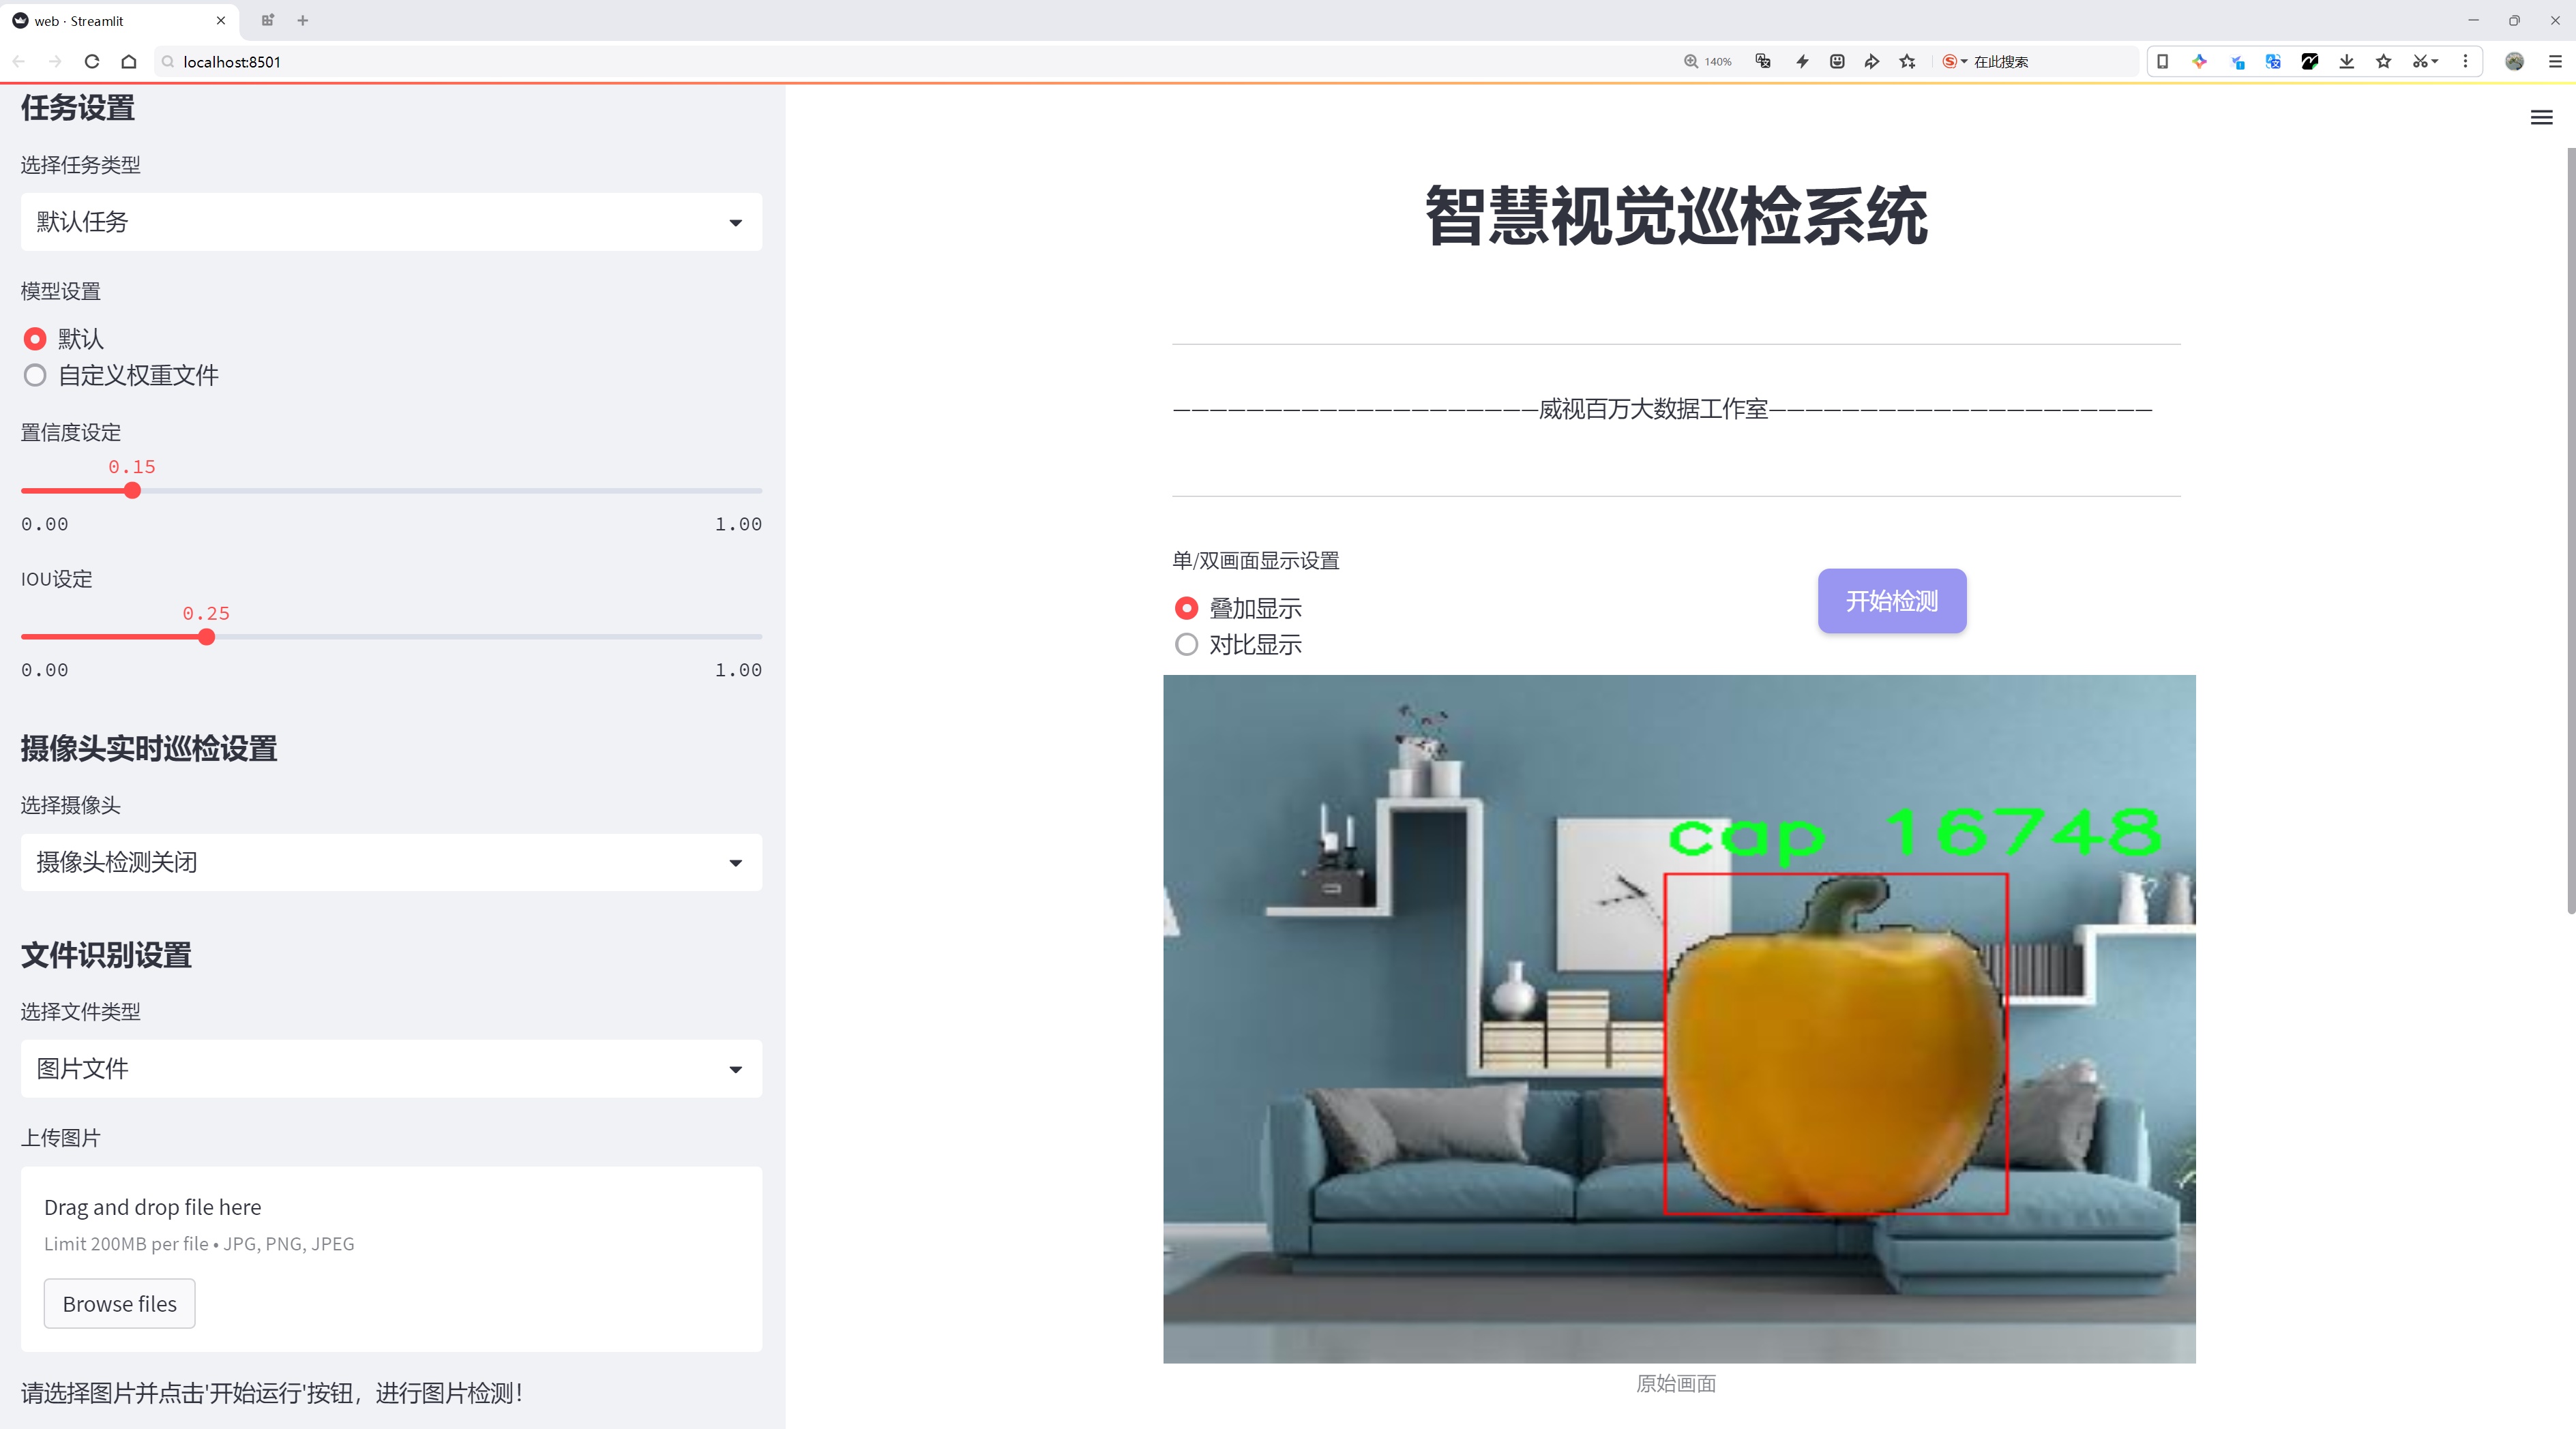
Task: Expand the 默认任务 task type dropdown
Action: click(x=391, y=222)
